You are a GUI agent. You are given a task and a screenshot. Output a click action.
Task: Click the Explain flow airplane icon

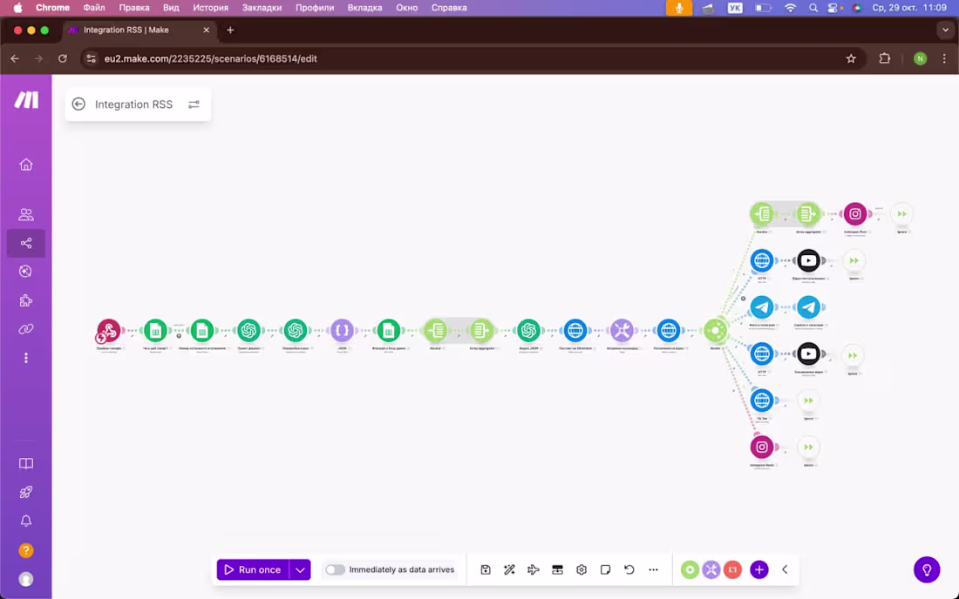tap(534, 569)
